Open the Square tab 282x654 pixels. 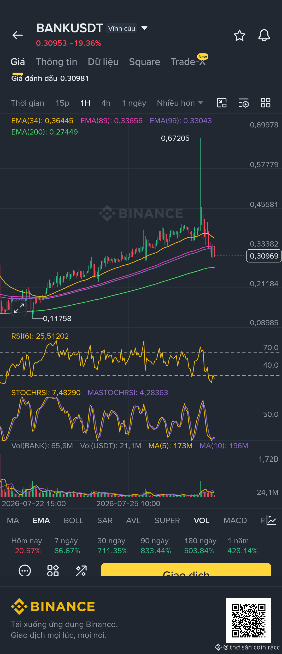tap(144, 62)
